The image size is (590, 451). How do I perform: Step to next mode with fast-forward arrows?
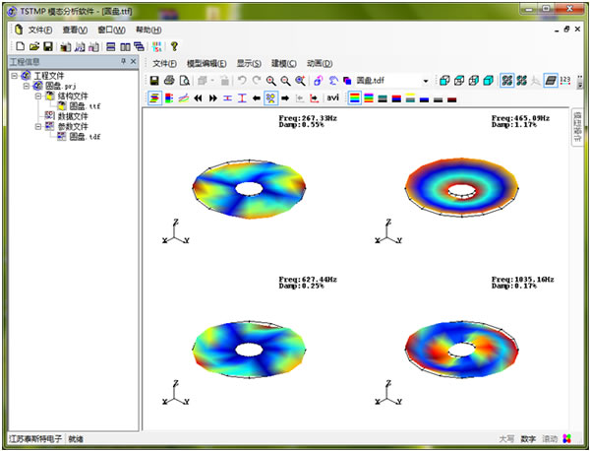[212, 97]
